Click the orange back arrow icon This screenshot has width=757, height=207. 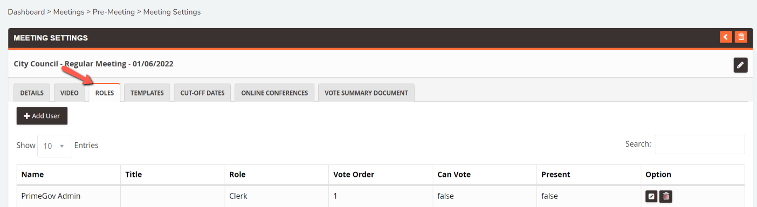tap(726, 37)
